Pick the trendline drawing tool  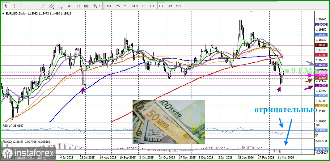(x=43, y=6)
